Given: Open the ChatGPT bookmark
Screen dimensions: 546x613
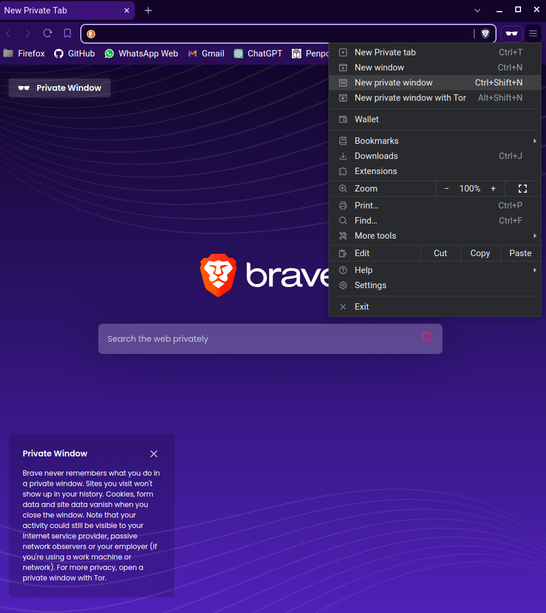Looking at the screenshot, I should (258, 54).
